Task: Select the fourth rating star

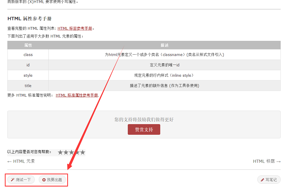Action: click(x=77, y=152)
